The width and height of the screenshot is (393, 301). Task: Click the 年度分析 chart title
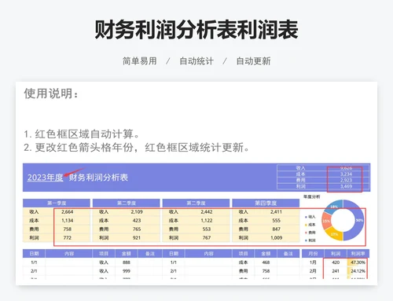coord(311,196)
